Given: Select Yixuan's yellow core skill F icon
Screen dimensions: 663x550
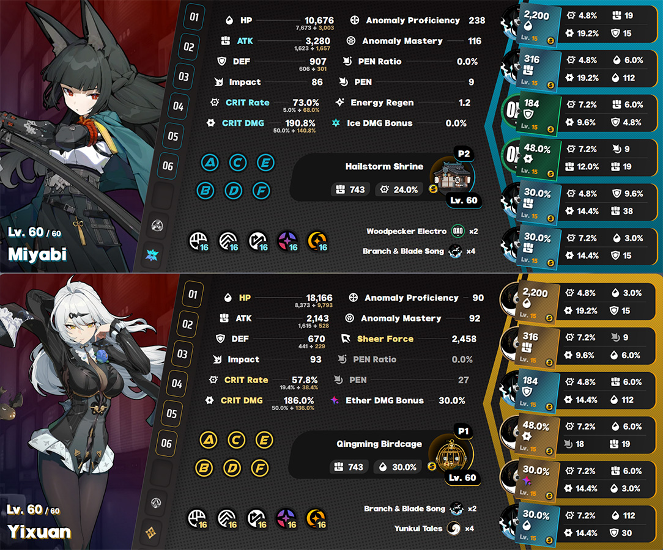Looking at the screenshot, I should coord(259,468).
